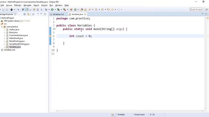Expand HelloWorld.java tree node
This screenshot has height=117, width=209.
pyautogui.click(x=5, y=38)
